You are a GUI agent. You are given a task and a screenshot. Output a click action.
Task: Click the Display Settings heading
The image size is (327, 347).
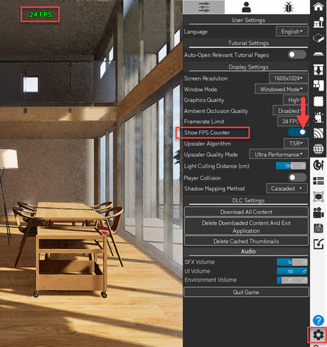[x=249, y=67]
